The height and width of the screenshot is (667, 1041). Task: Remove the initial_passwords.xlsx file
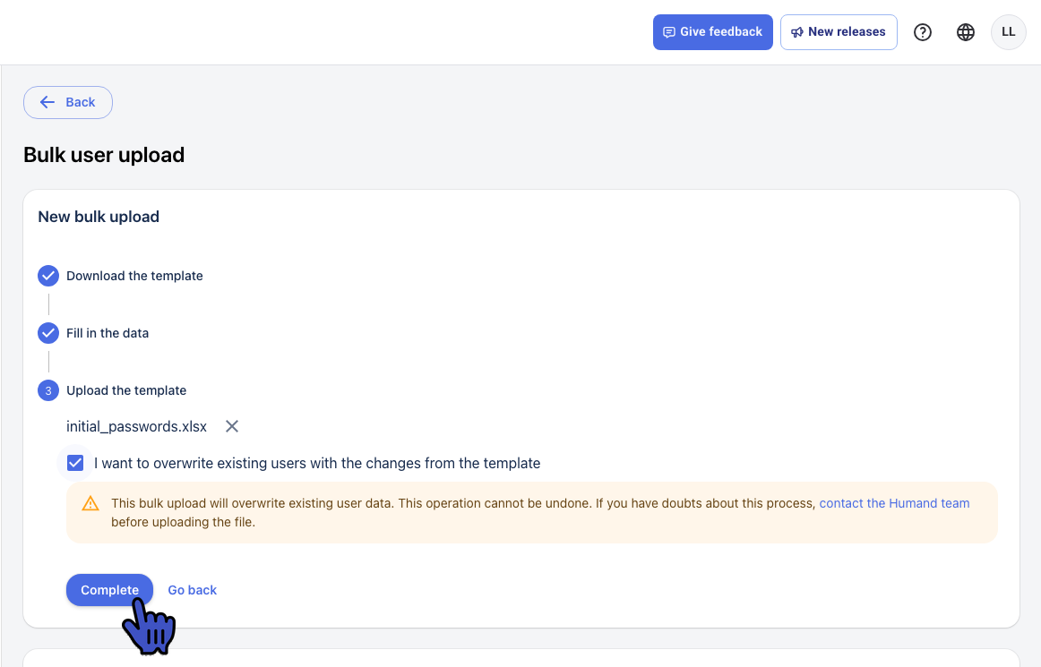(232, 426)
